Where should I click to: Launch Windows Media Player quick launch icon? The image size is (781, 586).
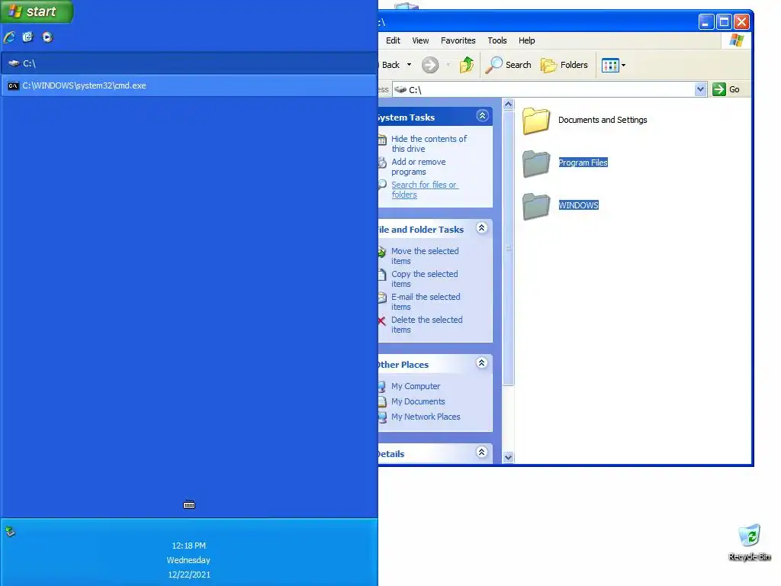47,37
